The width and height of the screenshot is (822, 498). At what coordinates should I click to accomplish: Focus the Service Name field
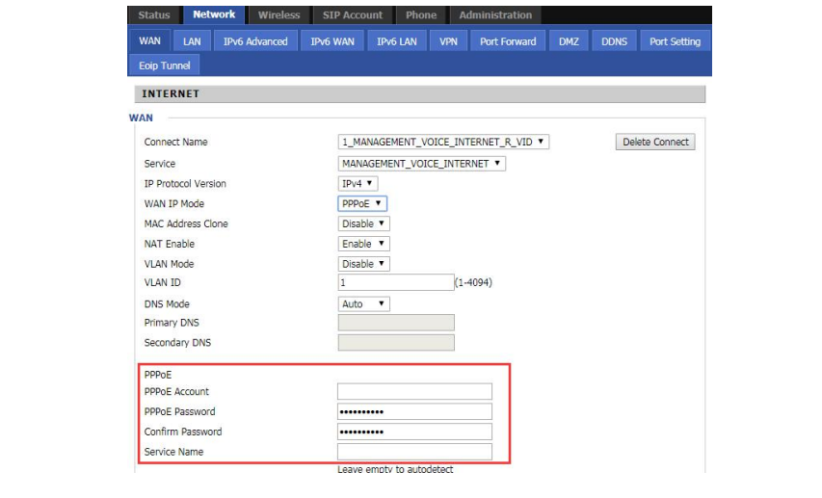[414, 452]
